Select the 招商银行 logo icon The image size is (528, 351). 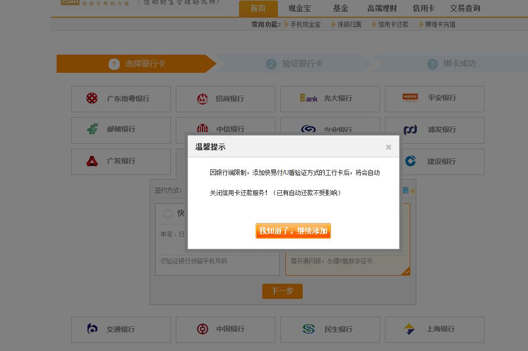[203, 99]
